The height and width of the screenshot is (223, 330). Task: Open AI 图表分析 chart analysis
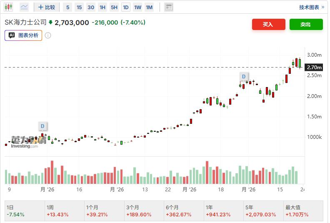23,35
